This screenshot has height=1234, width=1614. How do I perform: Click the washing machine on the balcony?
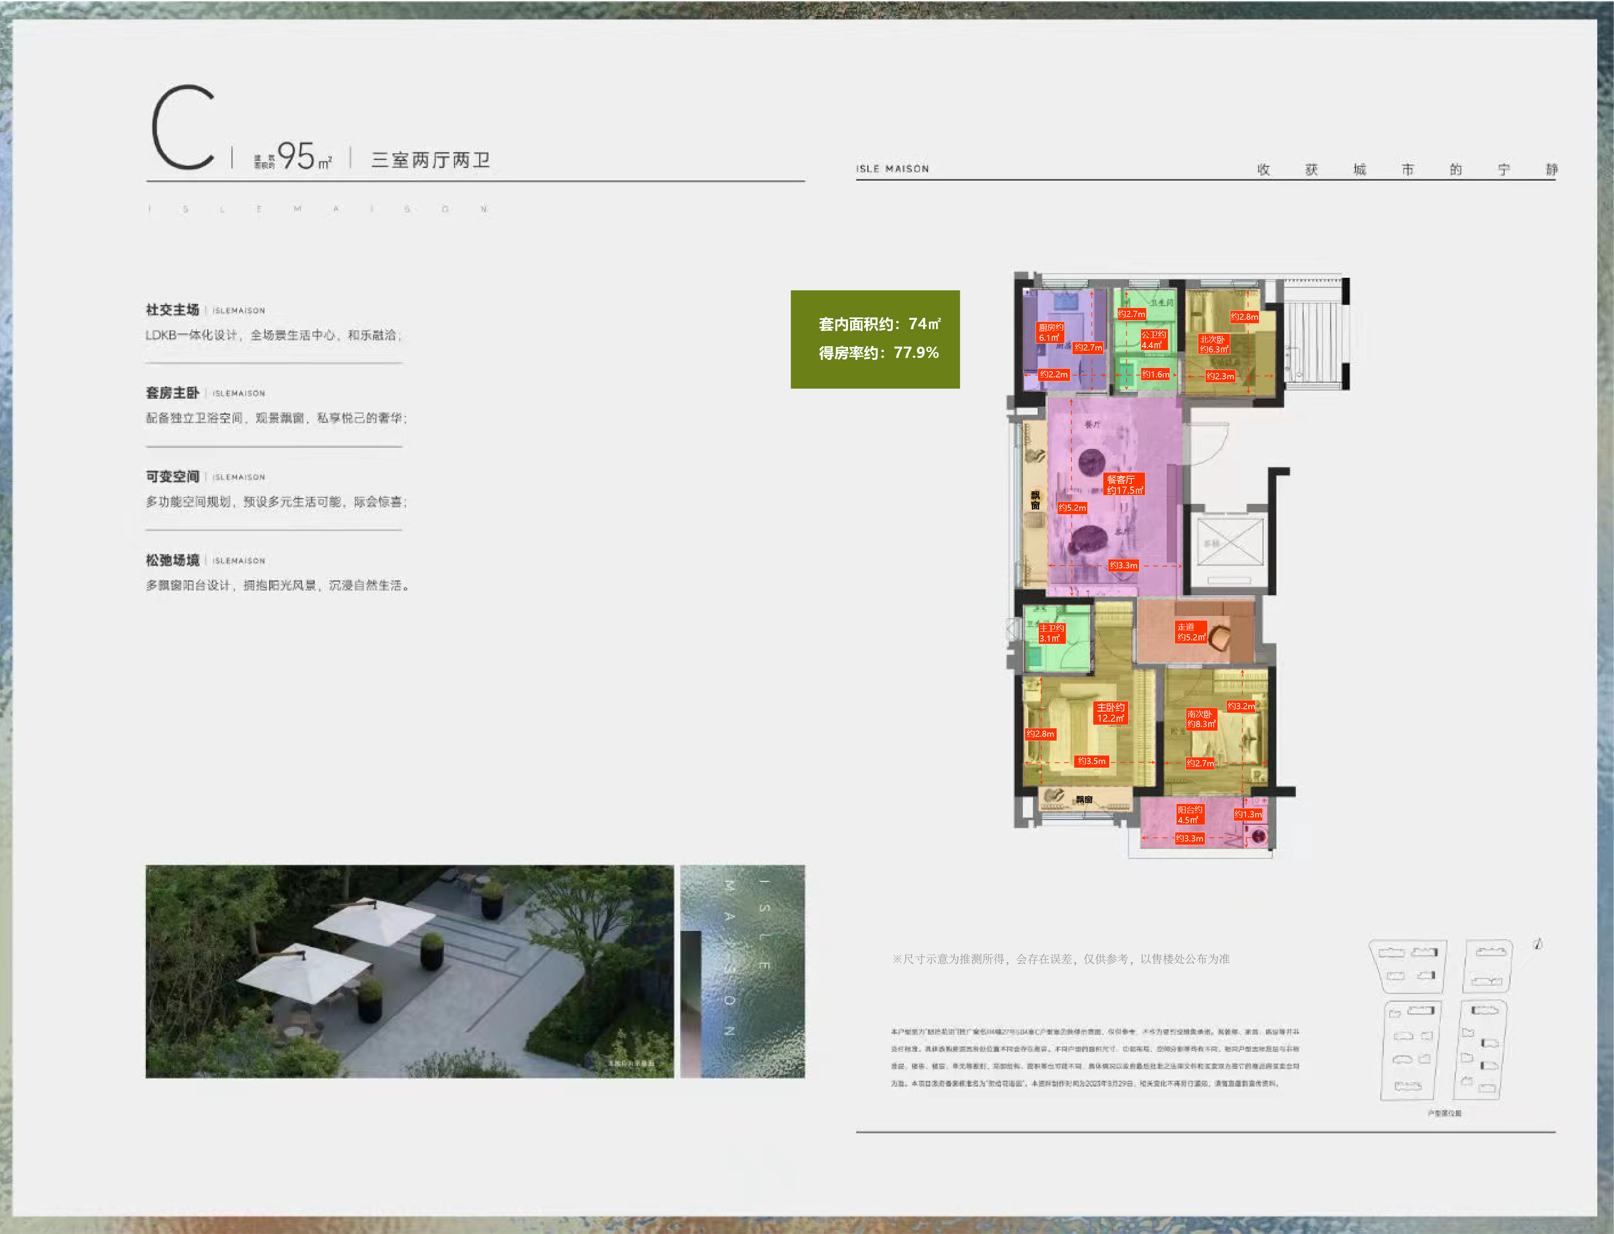click(1259, 836)
